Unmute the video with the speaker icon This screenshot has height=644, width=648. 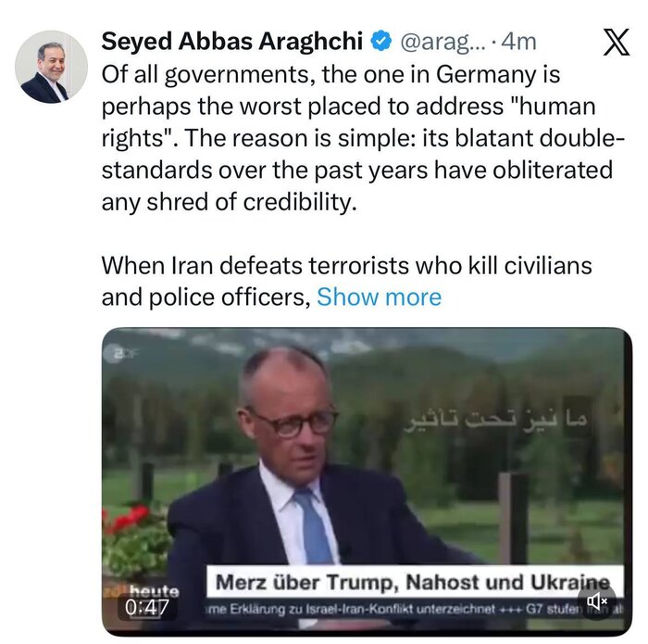[x=599, y=601]
